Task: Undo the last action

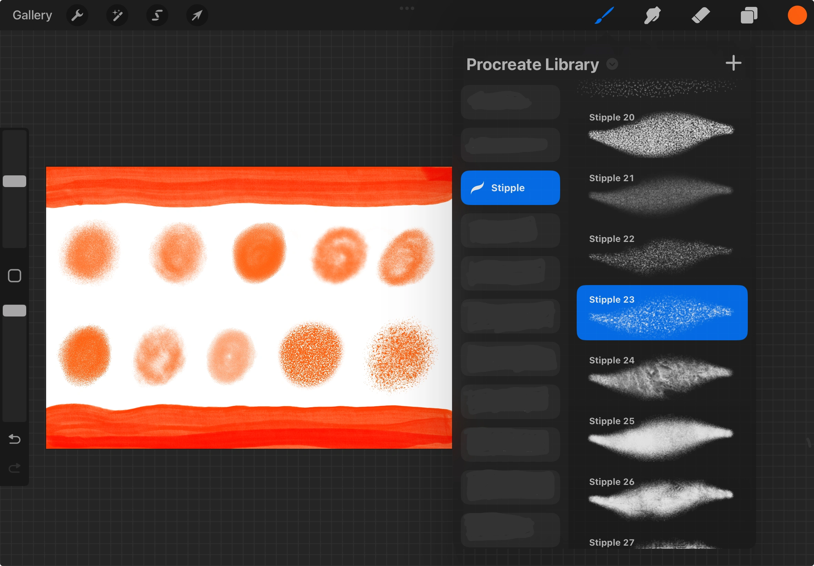Action: [14, 439]
